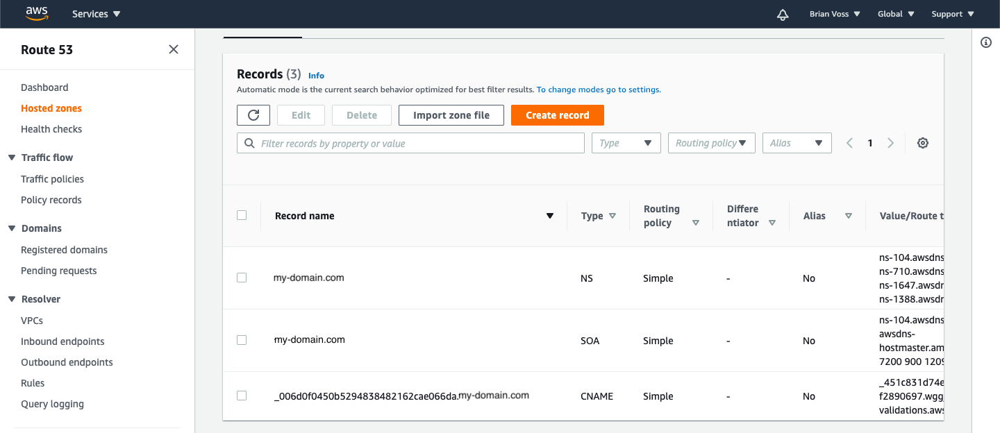Image resolution: width=1000 pixels, height=433 pixels.
Task: Select the SOA record checkbox
Action: 242,340
